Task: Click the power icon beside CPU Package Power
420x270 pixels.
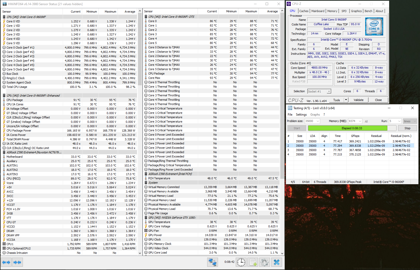Action: (4, 131)
